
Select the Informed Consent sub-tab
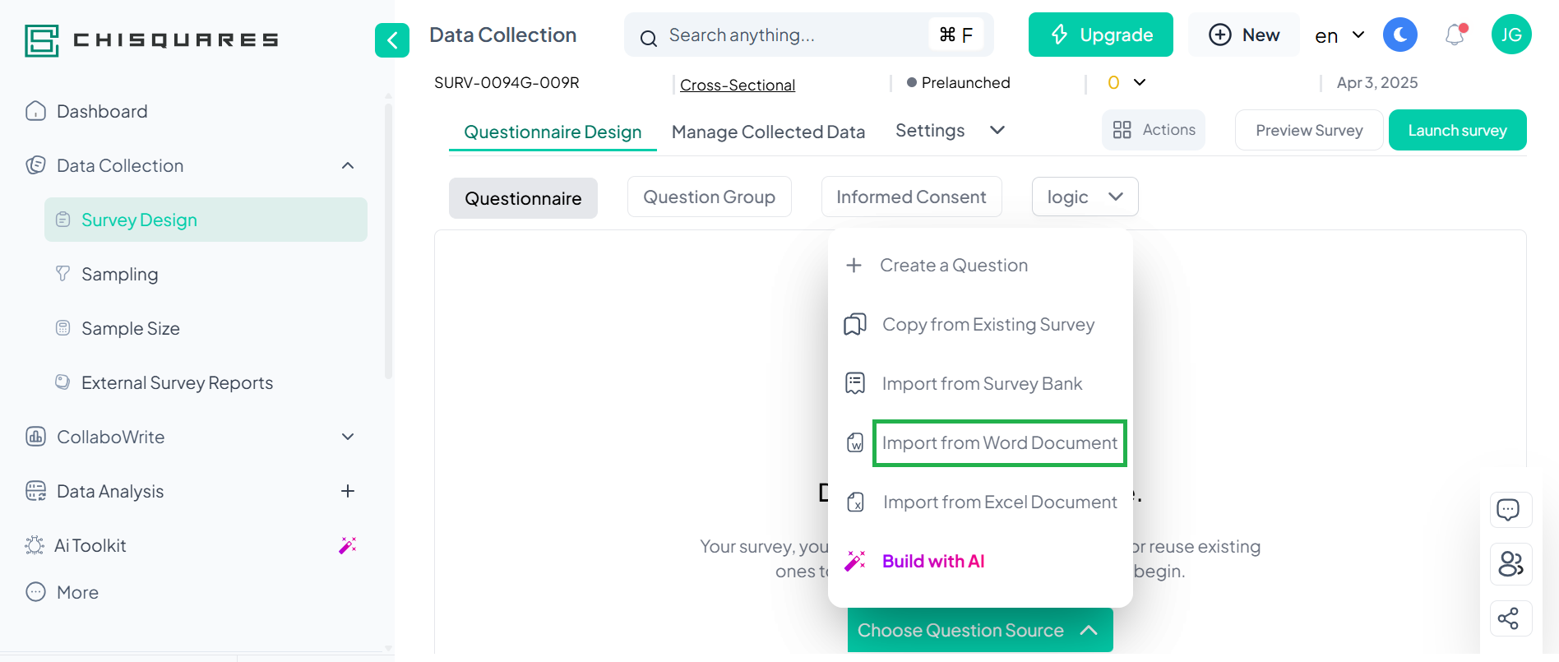tap(911, 197)
